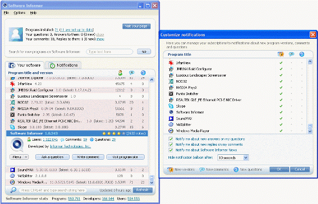Click questions column icon in Customize notifications

click(302, 54)
